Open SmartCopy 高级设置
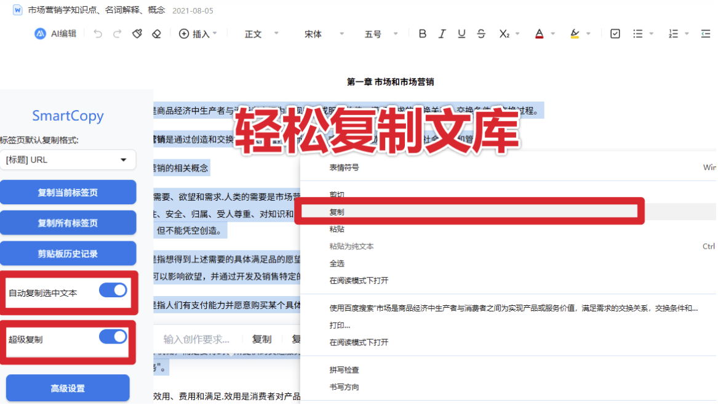 68,388
